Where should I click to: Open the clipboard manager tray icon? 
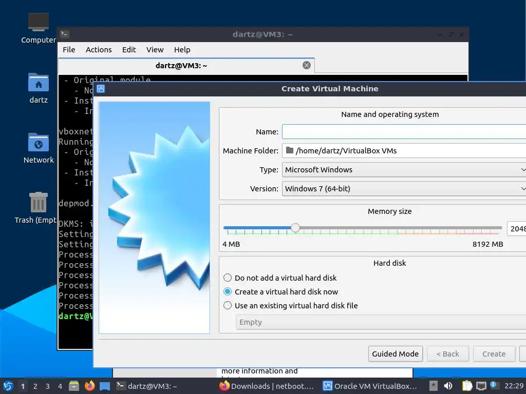467,386
